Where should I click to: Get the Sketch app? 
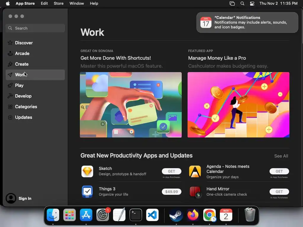[171, 171]
